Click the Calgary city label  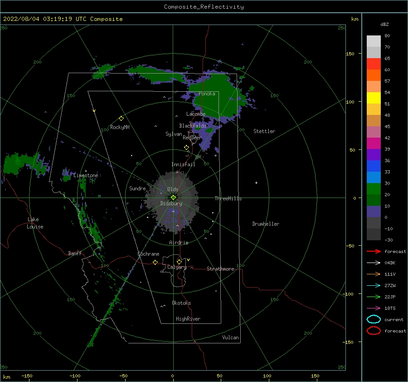pos(177,267)
